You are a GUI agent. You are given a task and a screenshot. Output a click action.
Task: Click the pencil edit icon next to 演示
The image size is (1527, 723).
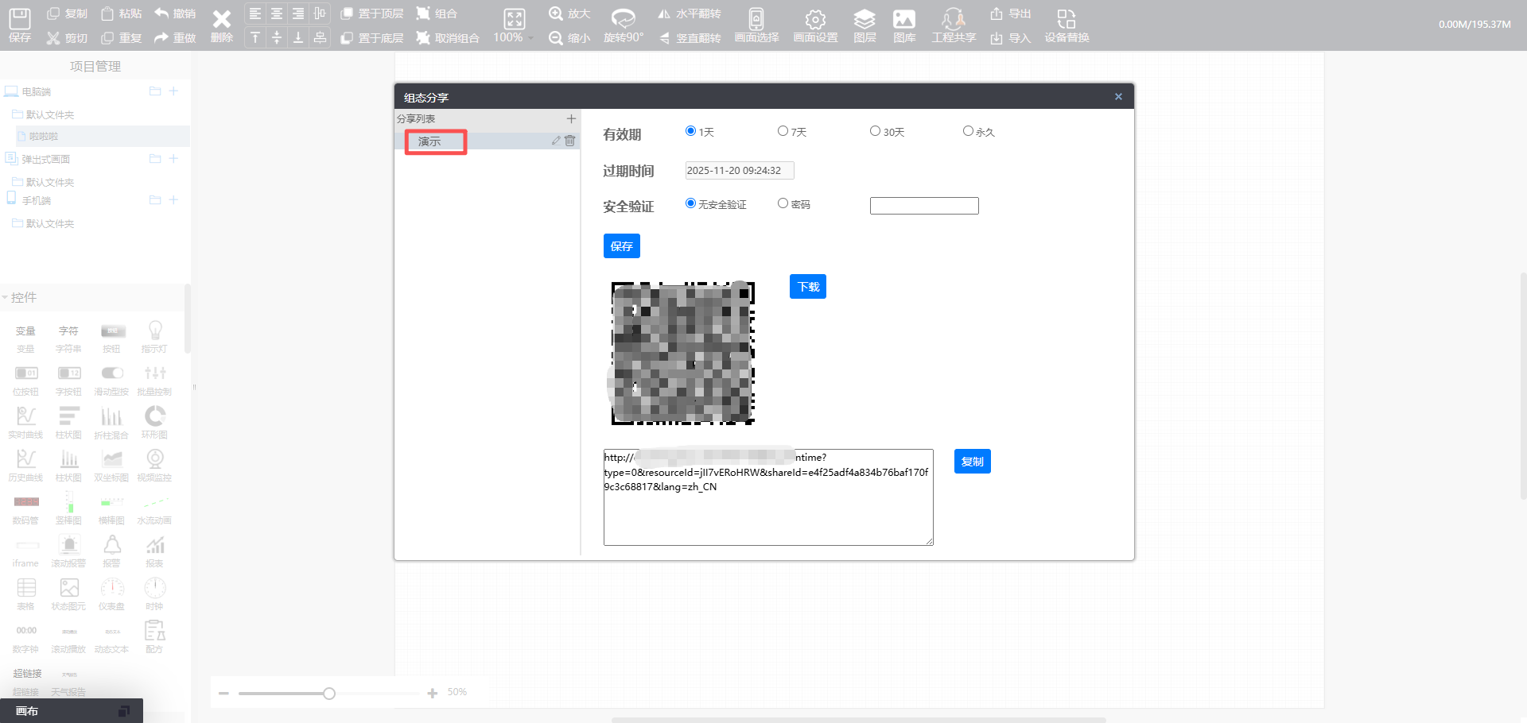556,141
